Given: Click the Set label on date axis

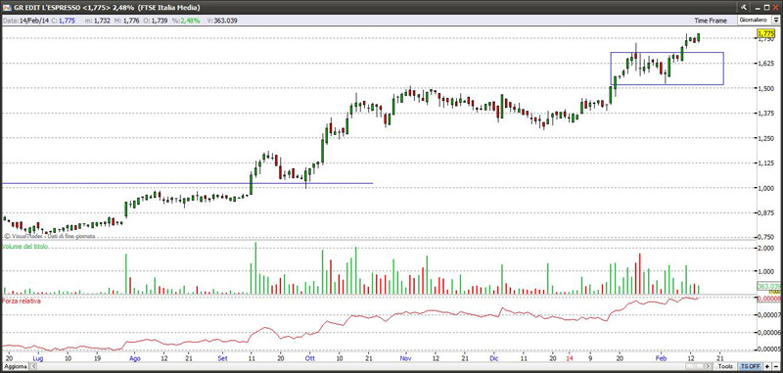Looking at the screenshot, I should click(223, 358).
